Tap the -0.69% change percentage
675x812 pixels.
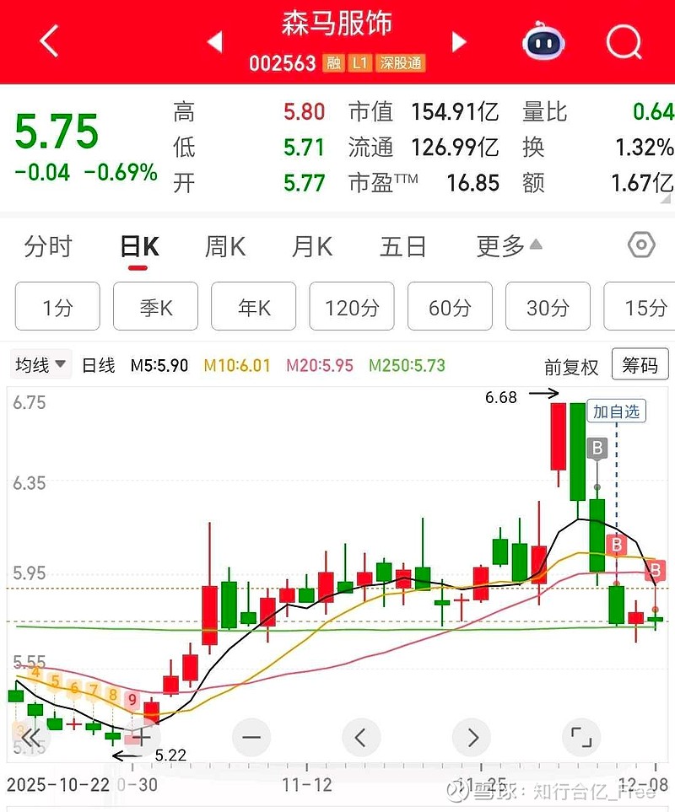(121, 173)
